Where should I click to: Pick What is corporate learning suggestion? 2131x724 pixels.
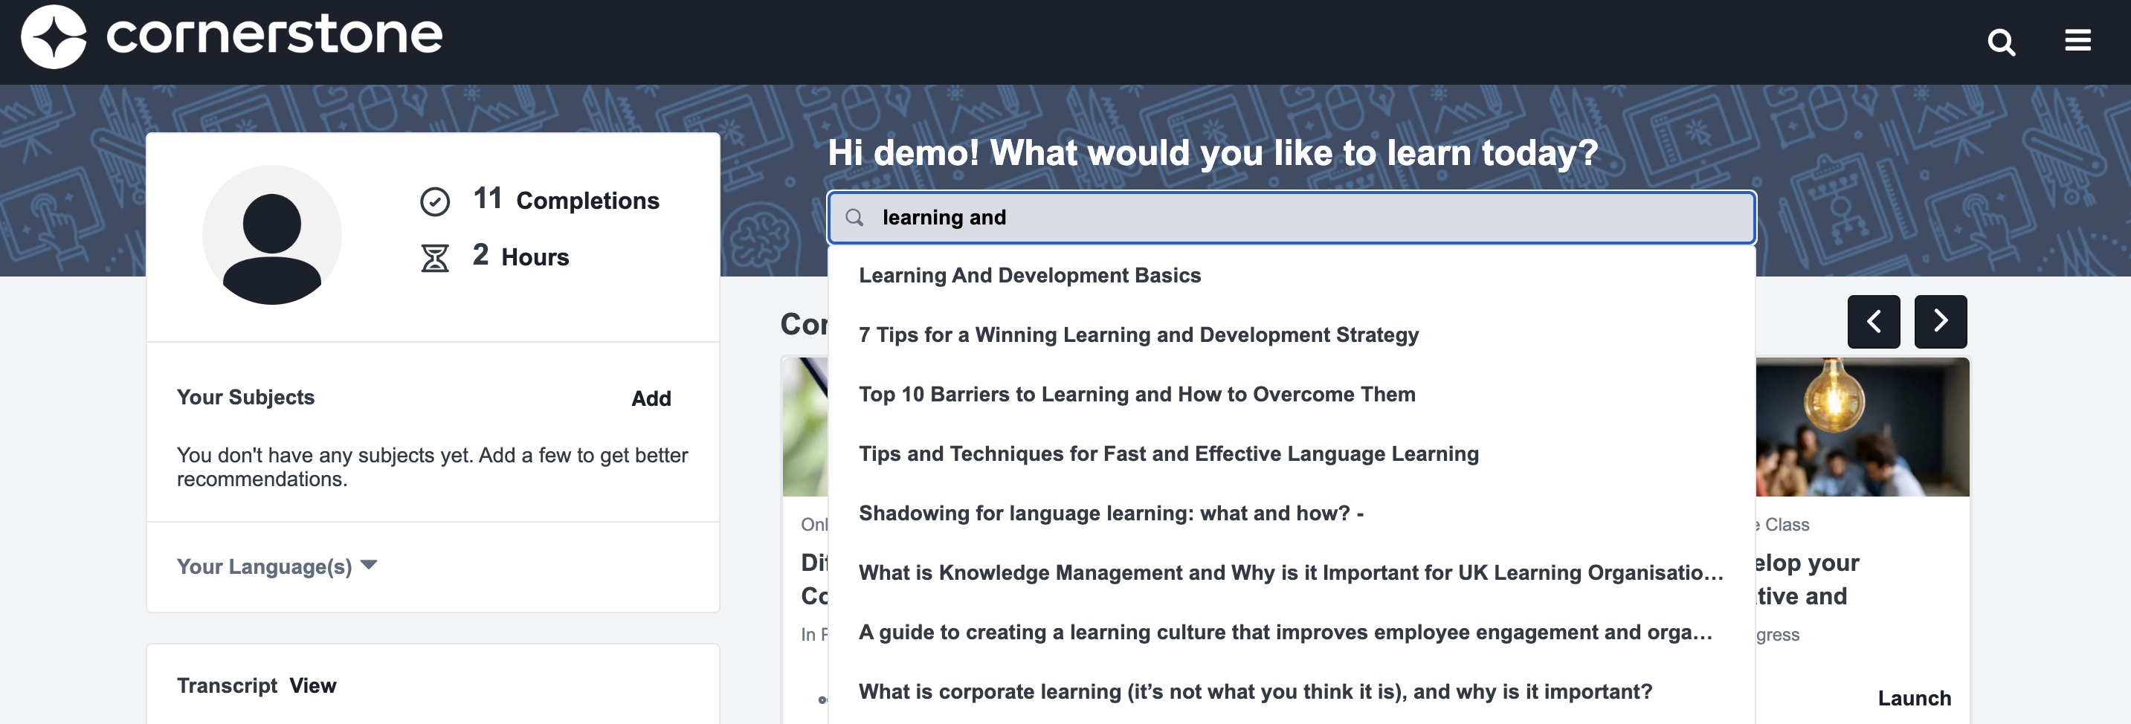[x=1291, y=693]
